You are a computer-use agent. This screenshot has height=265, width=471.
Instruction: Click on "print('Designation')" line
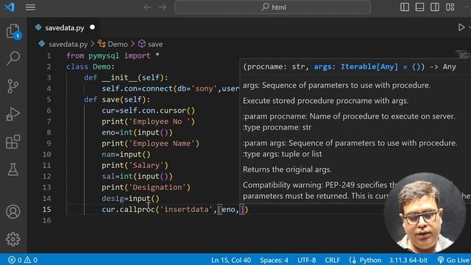coord(146,187)
